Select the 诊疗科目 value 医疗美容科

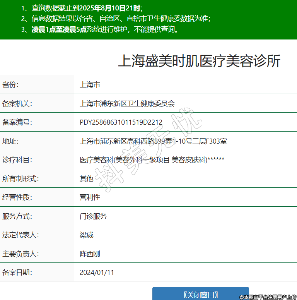(152, 160)
